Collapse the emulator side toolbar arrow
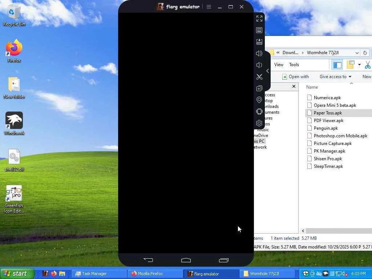 [268, 71]
